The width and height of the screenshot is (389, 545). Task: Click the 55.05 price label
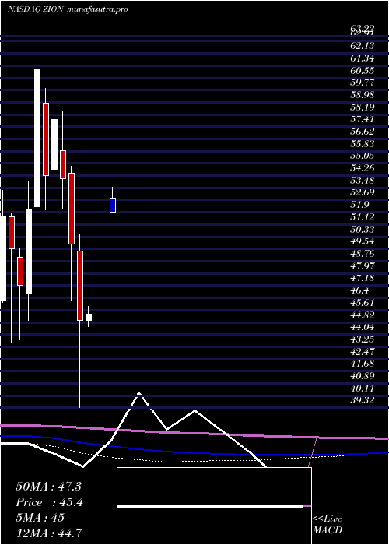coord(363,156)
